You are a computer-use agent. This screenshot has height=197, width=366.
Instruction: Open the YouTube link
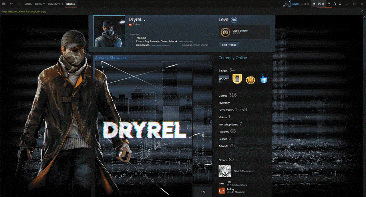pos(141,38)
